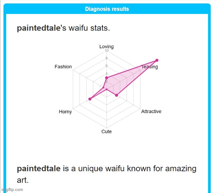This screenshot has height=193, width=211.
Task: Click the 6 scale tick label
Action: coord(107,66)
